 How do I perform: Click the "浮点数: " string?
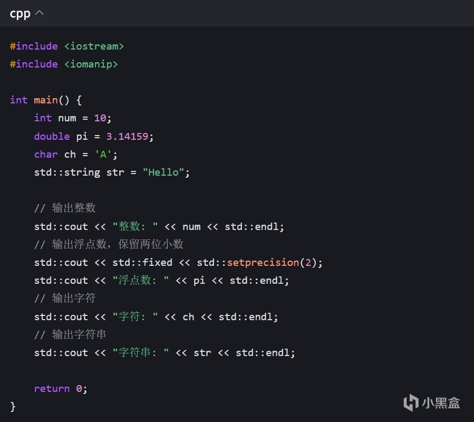pyautogui.click(x=141, y=281)
